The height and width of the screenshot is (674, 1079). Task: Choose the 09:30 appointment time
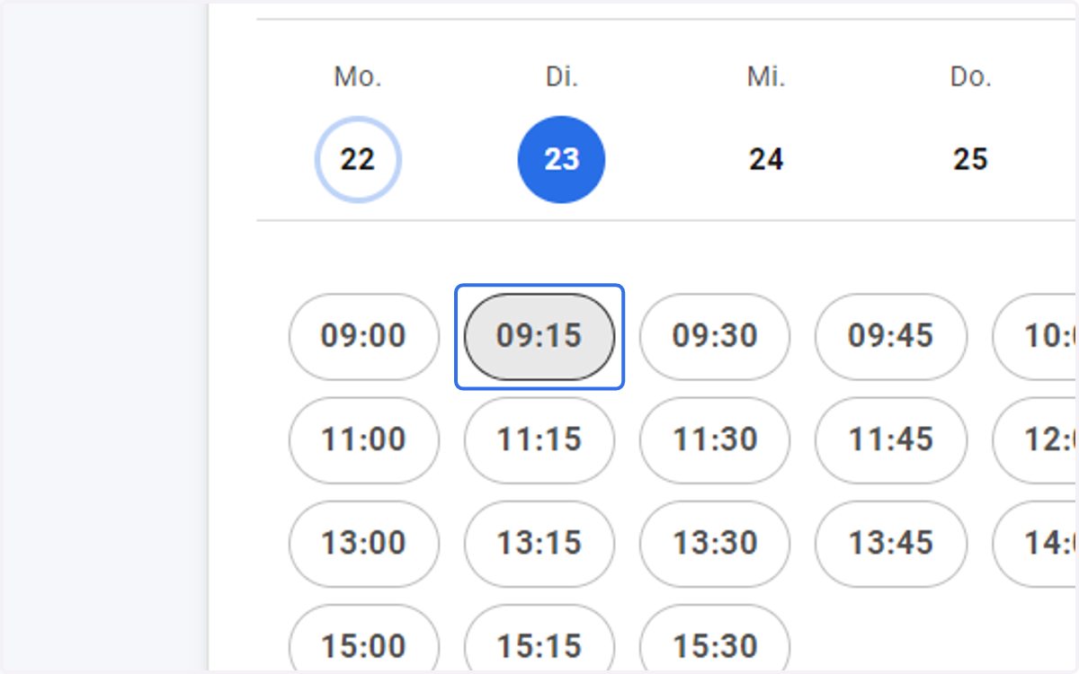point(715,337)
